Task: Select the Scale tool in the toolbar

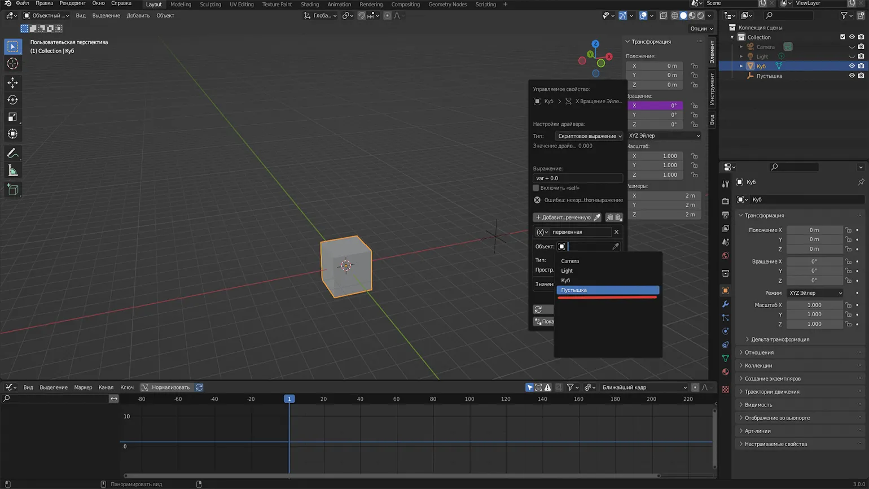Action: point(12,117)
